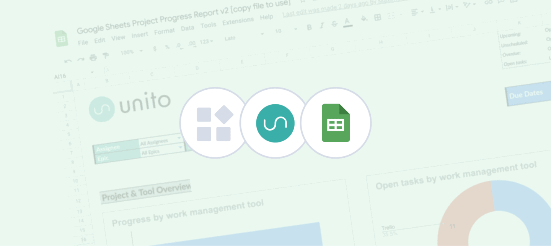Open the text color A picker

pyautogui.click(x=347, y=23)
